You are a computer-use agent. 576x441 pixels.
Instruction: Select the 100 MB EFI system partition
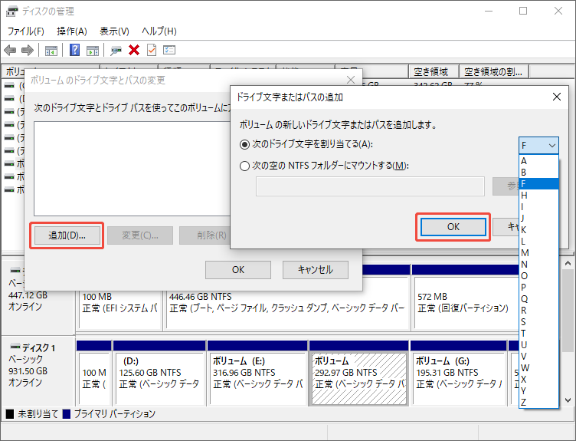click(x=119, y=309)
